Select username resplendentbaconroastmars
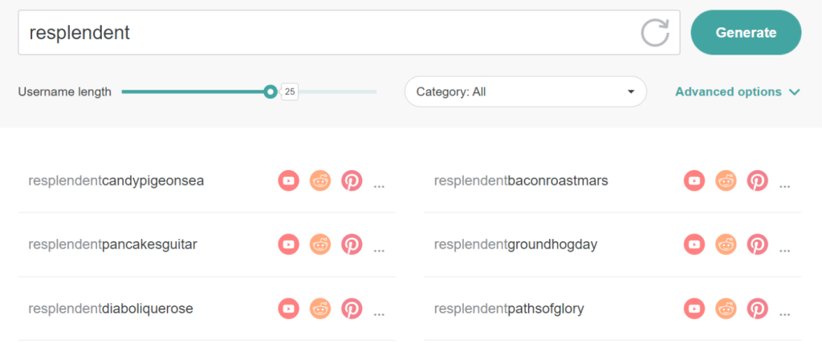The height and width of the screenshot is (343, 822). 521,181
